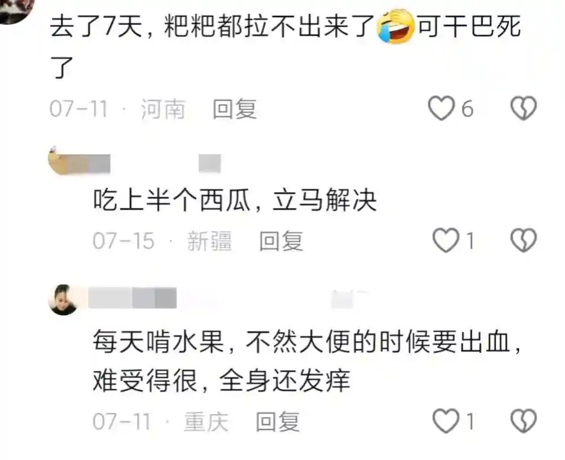565x460 pixels.
Task: Tap the blurred badge next to 新疆 username
Action: click(x=210, y=164)
